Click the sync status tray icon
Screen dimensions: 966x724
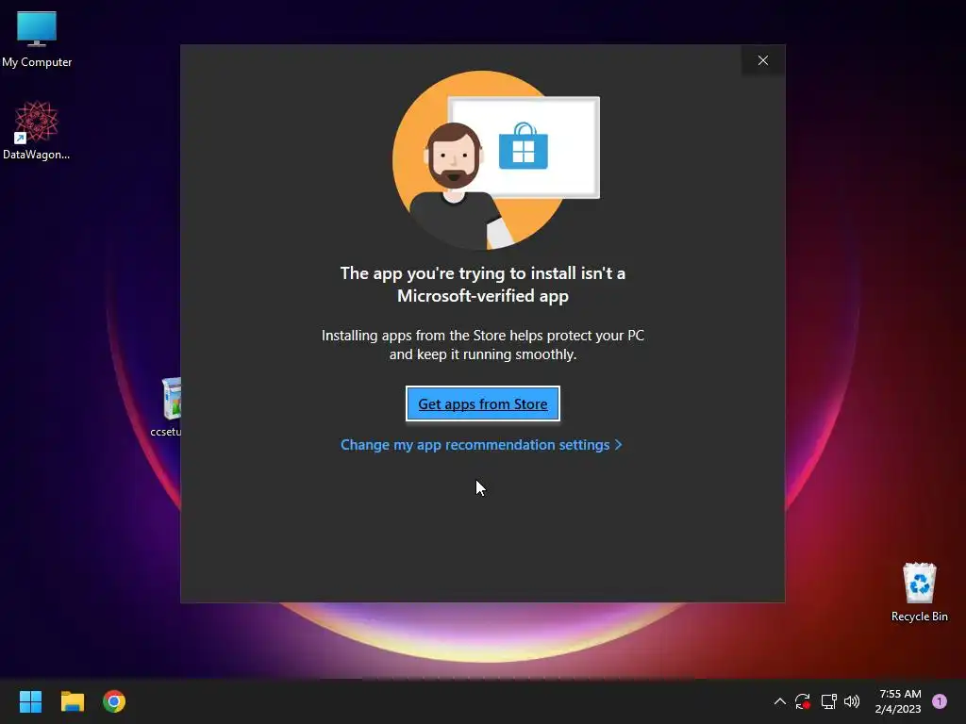[802, 701]
